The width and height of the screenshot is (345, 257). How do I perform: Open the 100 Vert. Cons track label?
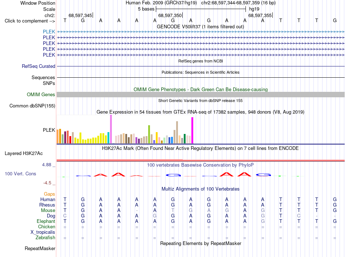coord(20,174)
